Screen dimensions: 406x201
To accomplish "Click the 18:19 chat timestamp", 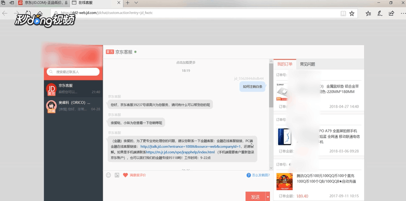I will click(186, 71).
